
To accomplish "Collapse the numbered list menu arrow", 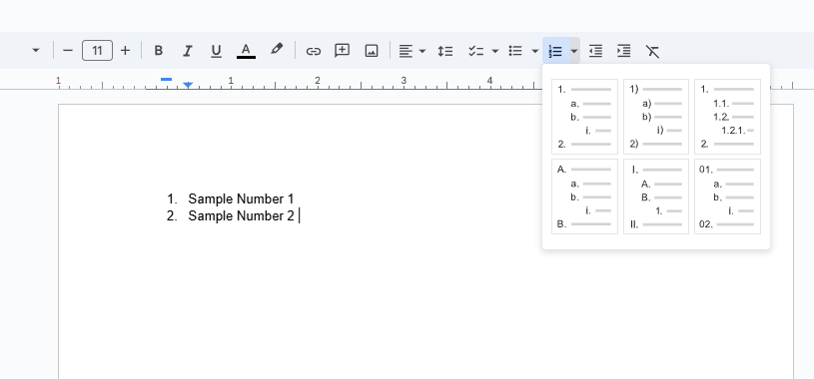I will click(x=574, y=51).
